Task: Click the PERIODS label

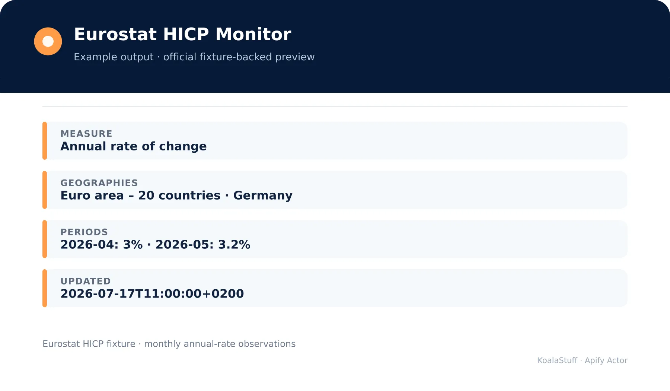Action: click(x=84, y=232)
